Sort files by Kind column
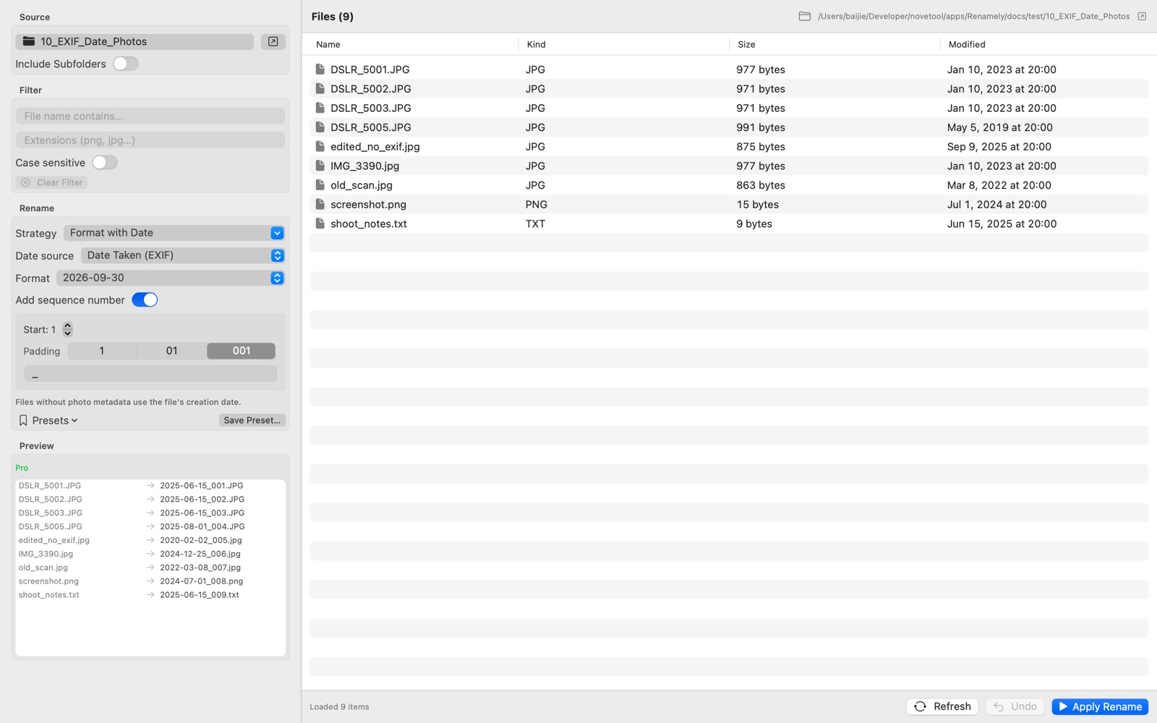This screenshot has width=1157, height=723. [537, 44]
